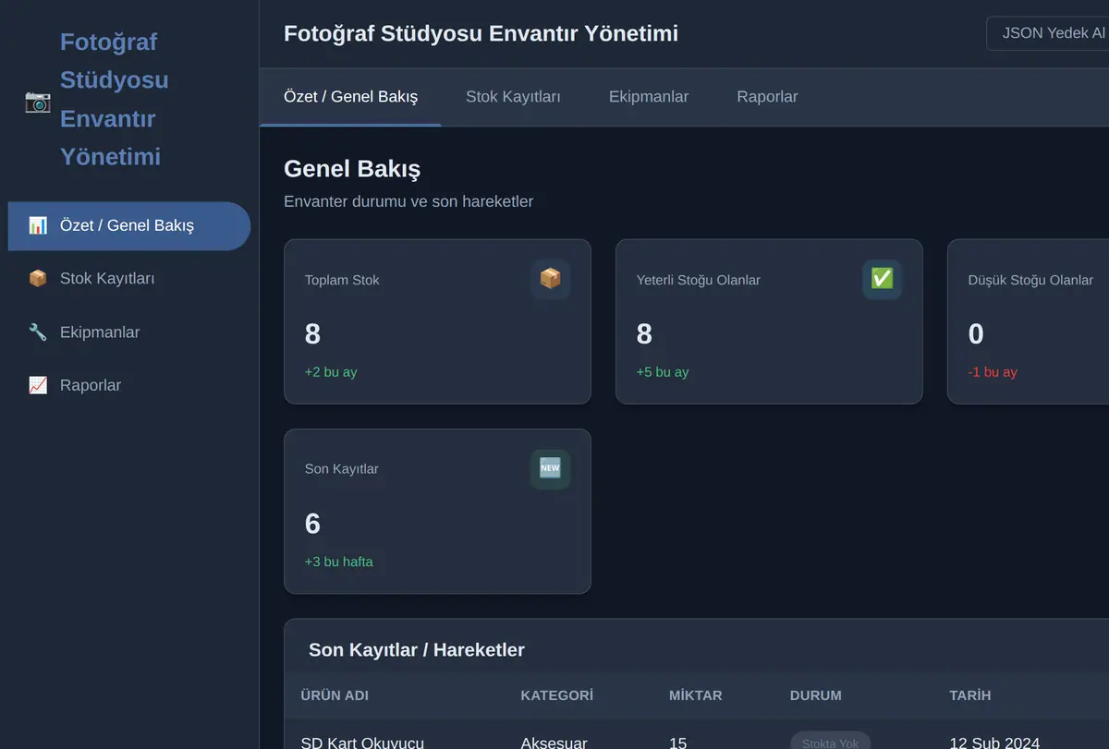Open Ekipmanlar via sidebar wrench icon
Image resolution: width=1109 pixels, height=749 pixels.
[38, 332]
